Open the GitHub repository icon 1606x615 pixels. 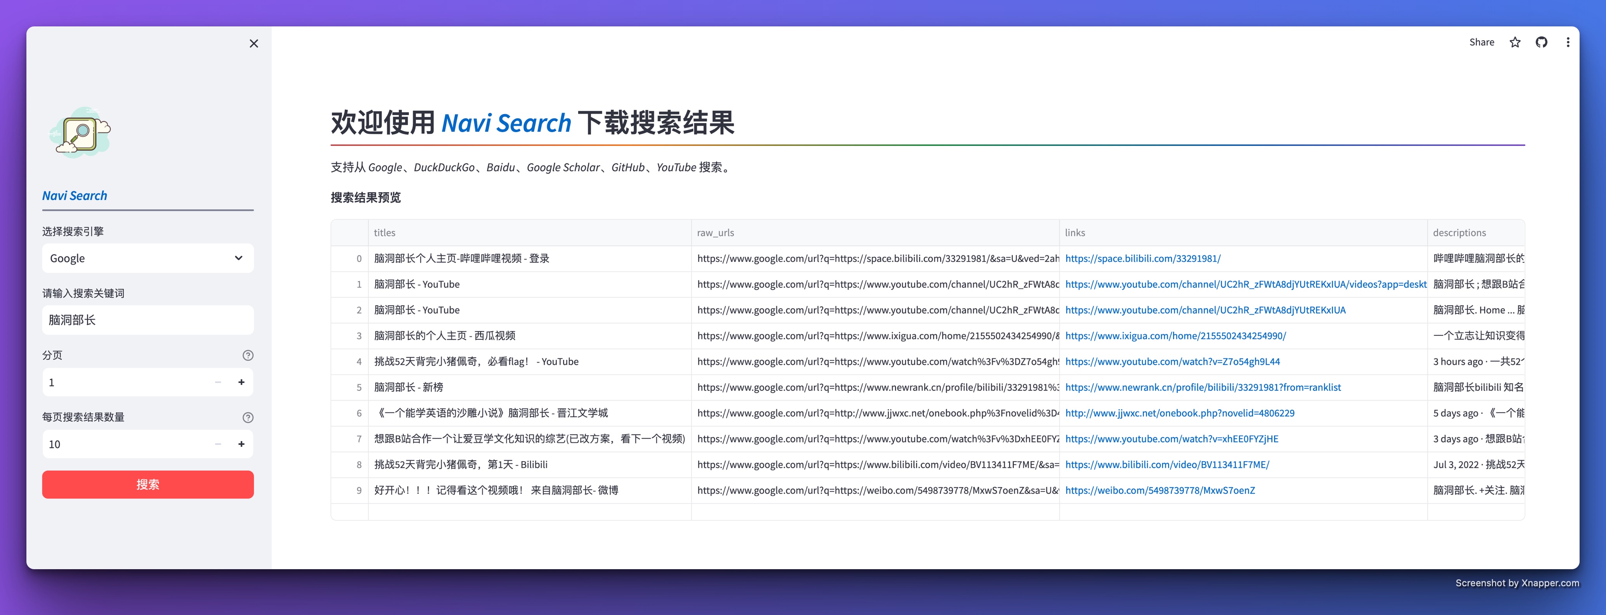click(x=1541, y=42)
